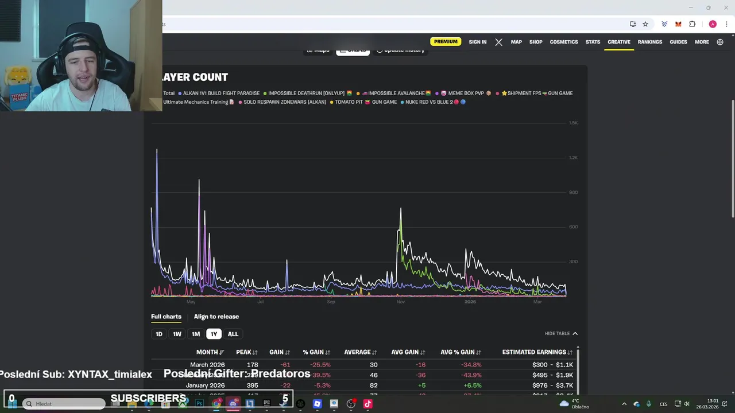Sort table by % GAIN column

[316, 352]
